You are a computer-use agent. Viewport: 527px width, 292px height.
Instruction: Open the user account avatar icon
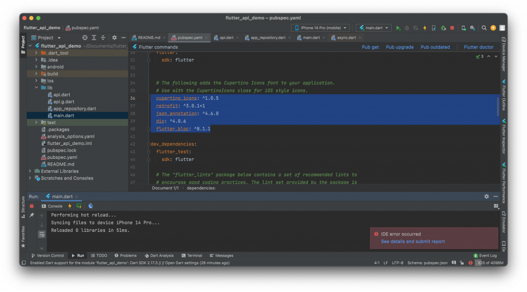tap(502, 28)
